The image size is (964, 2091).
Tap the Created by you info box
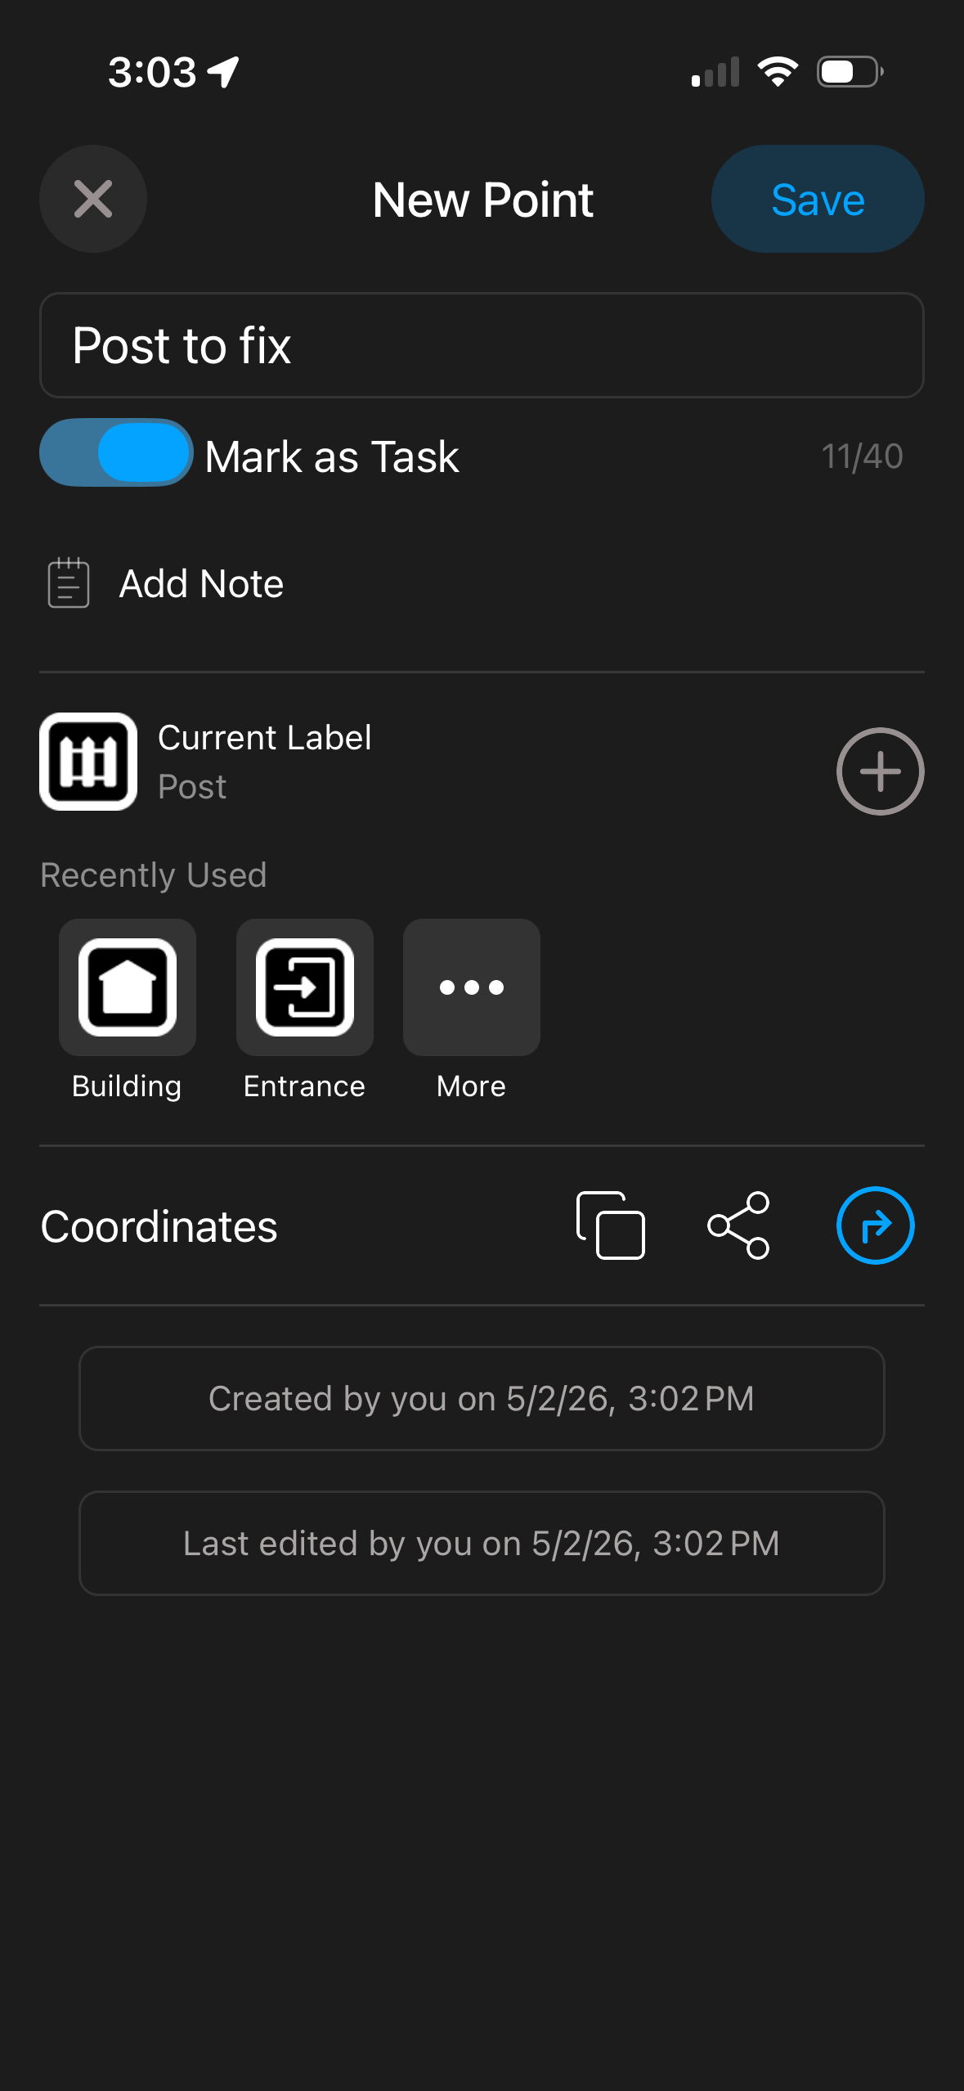[x=482, y=1398]
